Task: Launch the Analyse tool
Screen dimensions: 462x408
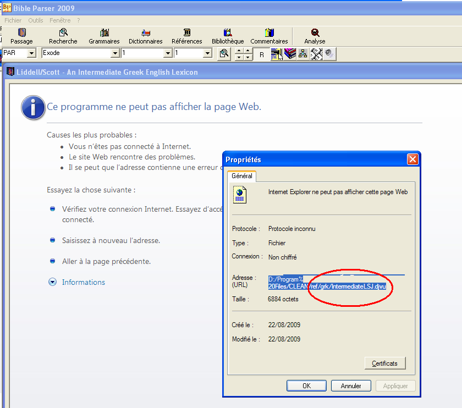Action: point(315,36)
